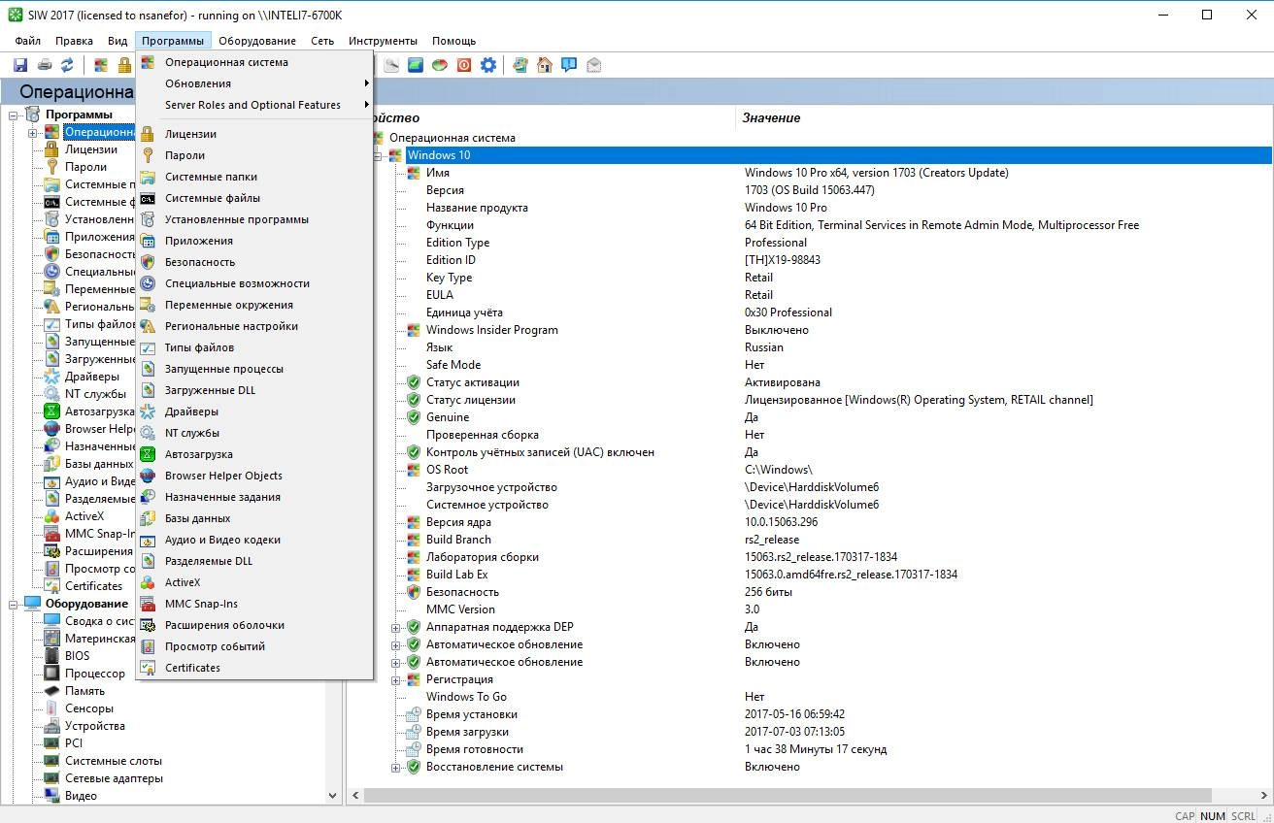The height and width of the screenshot is (823, 1274).
Task: Click the Версия ядра value 10.0.15063.296
Action: 781,522
